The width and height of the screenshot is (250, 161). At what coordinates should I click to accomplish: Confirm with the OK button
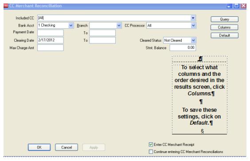click(39, 147)
